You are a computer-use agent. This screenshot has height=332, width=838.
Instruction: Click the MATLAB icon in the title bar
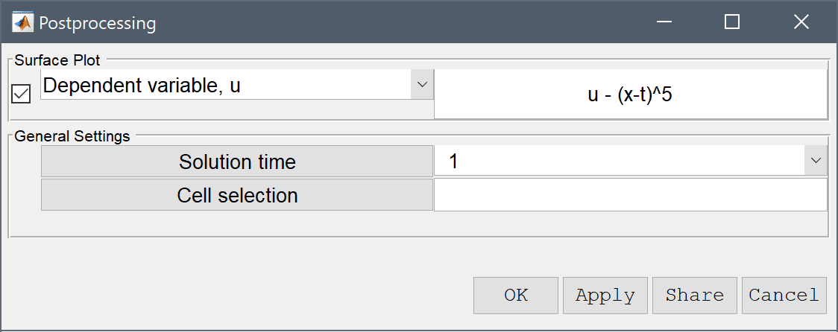coord(23,22)
